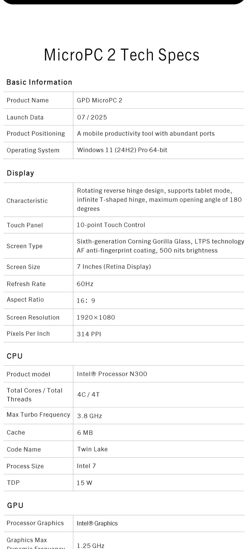This screenshot has height=549, width=247.
Task: Click the MicroPC 2 Tech Specs title
Action: tap(122, 55)
